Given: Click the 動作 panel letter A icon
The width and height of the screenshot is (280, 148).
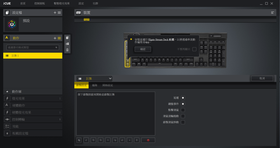Looking at the screenshot, I should coord(7,38).
